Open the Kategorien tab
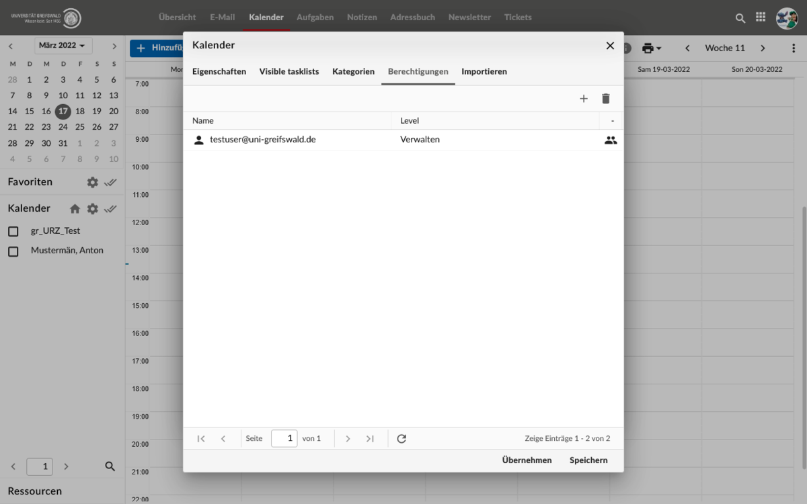This screenshot has width=807, height=504. tap(353, 71)
